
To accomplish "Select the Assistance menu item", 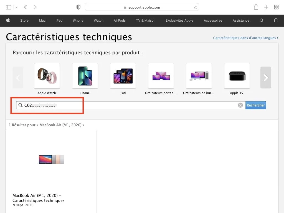I will click(241, 20).
